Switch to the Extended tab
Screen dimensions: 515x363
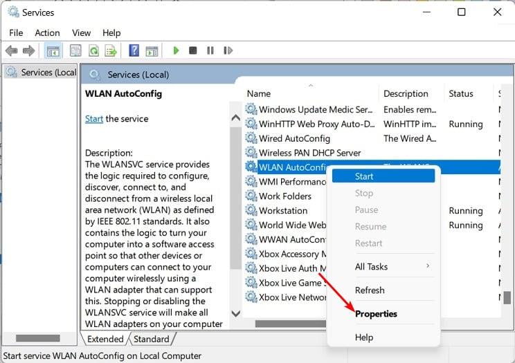[105, 339]
